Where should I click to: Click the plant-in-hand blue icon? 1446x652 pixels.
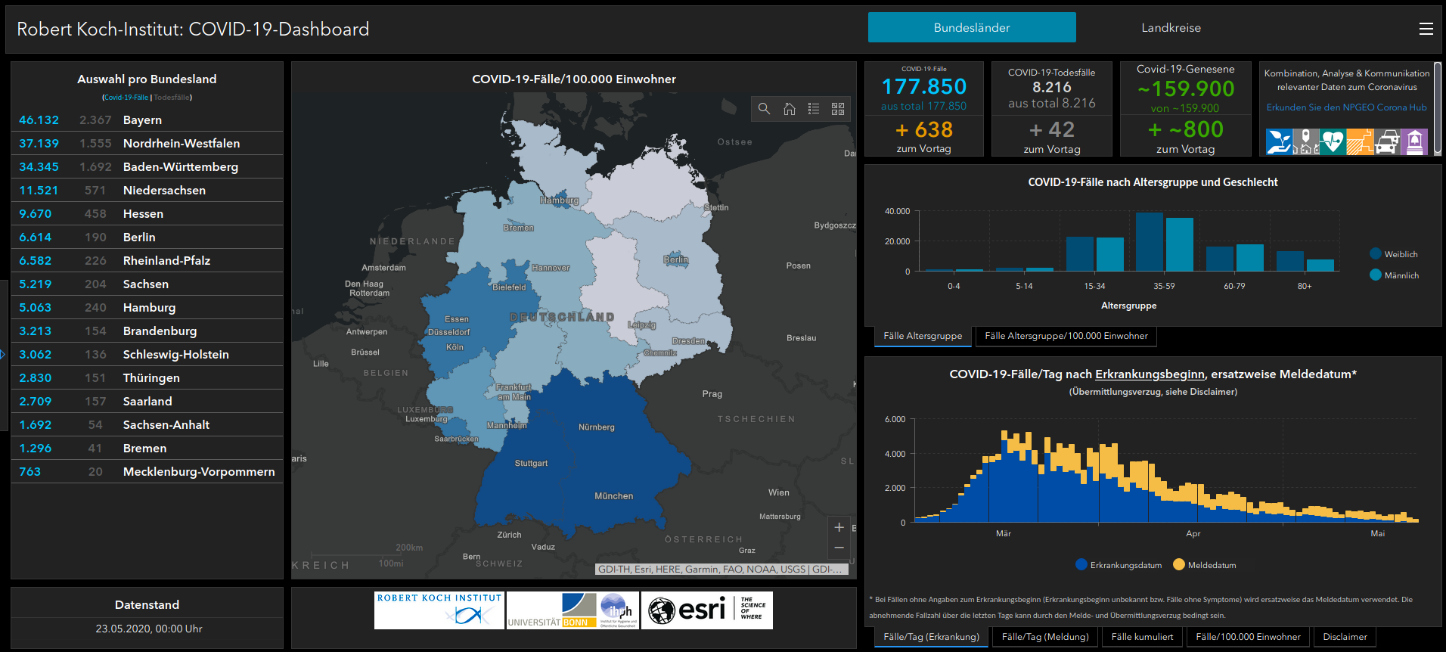[1279, 141]
